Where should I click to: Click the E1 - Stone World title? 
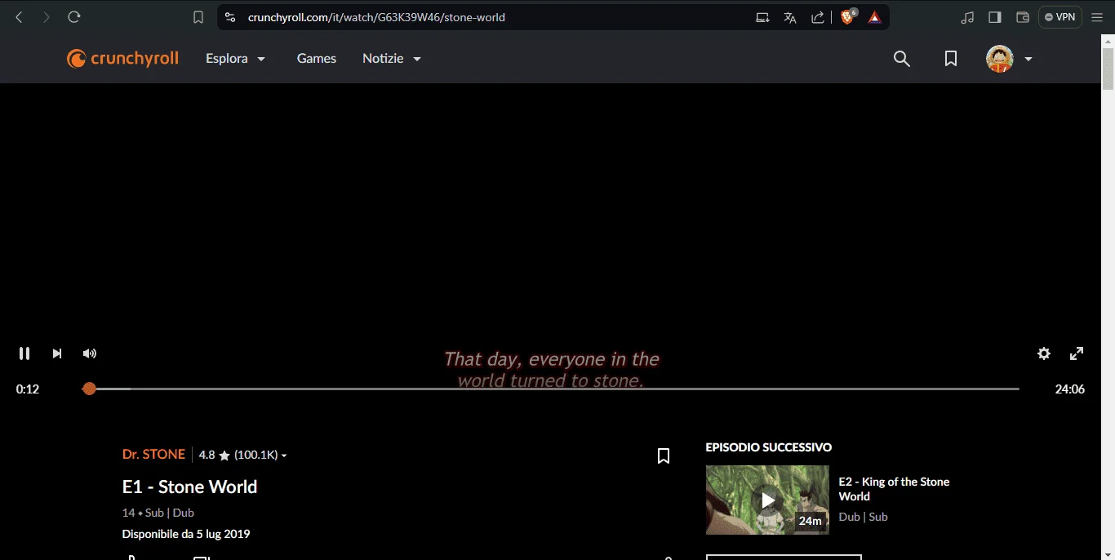pyautogui.click(x=189, y=487)
